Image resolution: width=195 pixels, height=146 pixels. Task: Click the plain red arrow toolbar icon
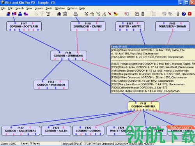pos(110,14)
